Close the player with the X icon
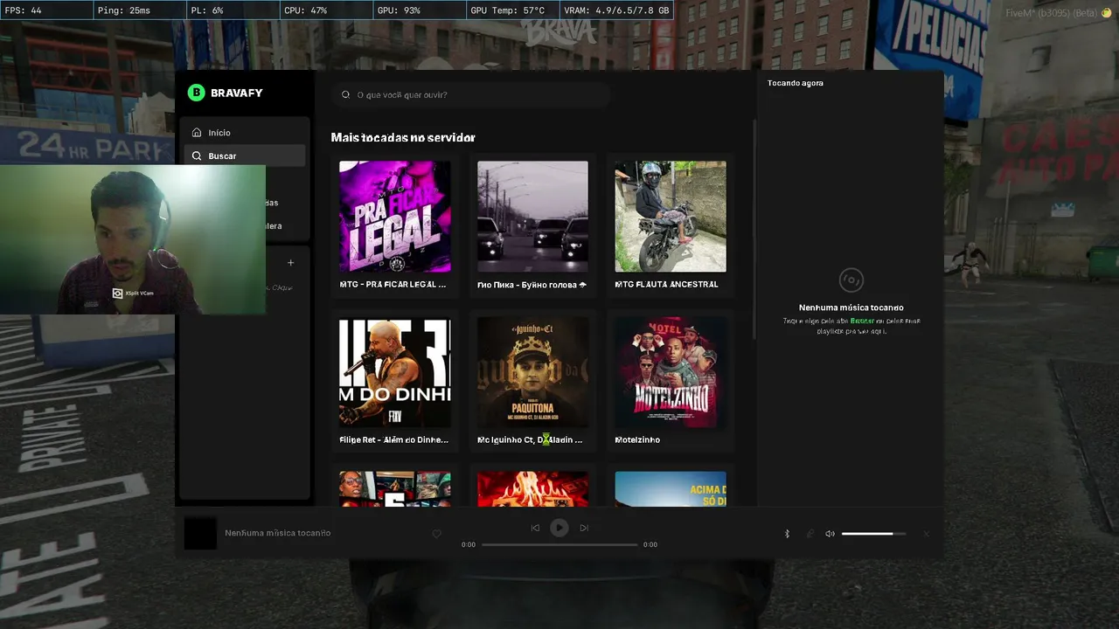 click(927, 534)
